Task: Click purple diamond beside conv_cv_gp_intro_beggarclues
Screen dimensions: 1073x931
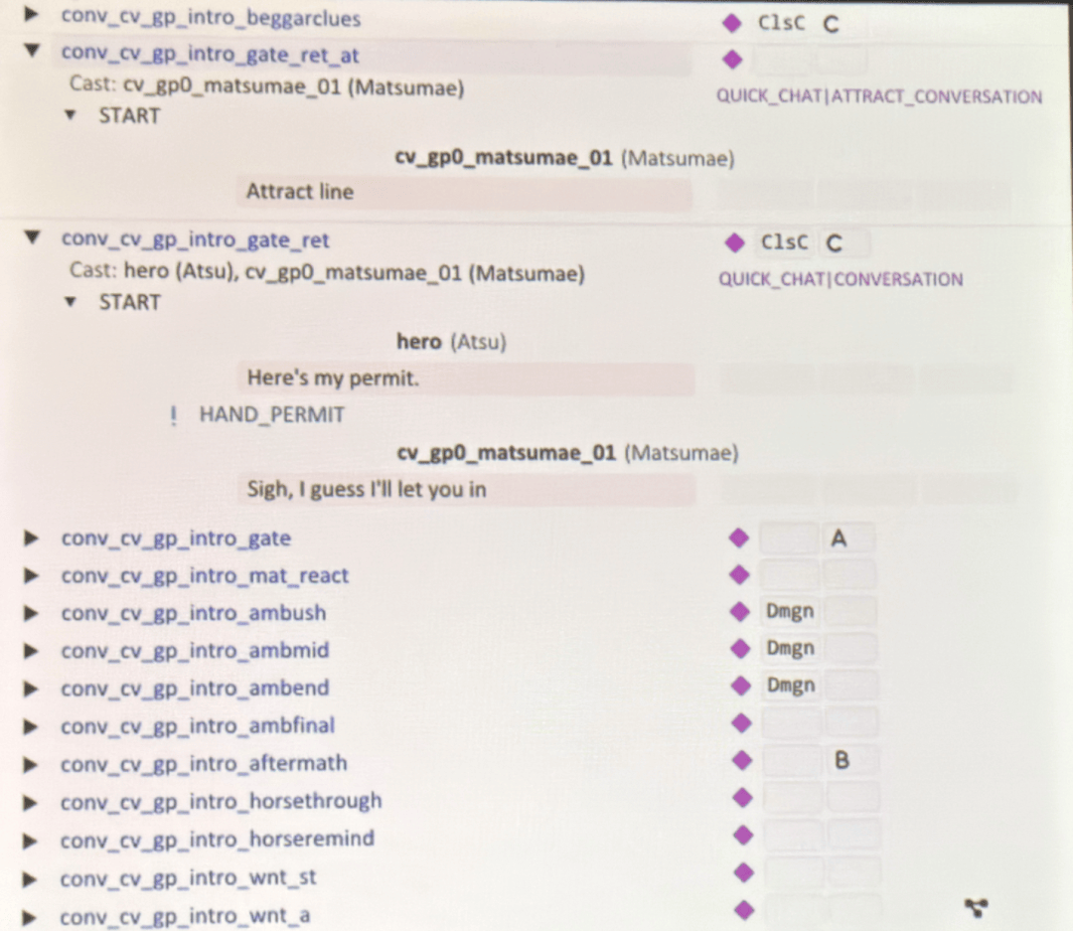Action: pos(732,23)
